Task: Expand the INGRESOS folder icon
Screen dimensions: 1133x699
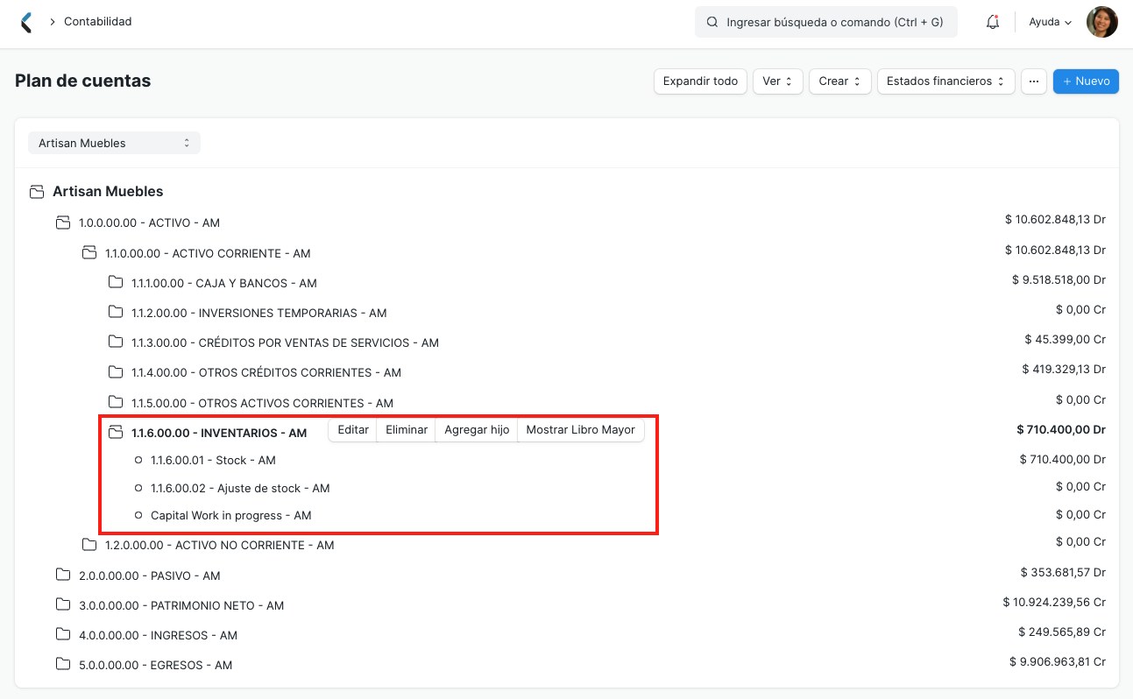Action: pos(63,635)
